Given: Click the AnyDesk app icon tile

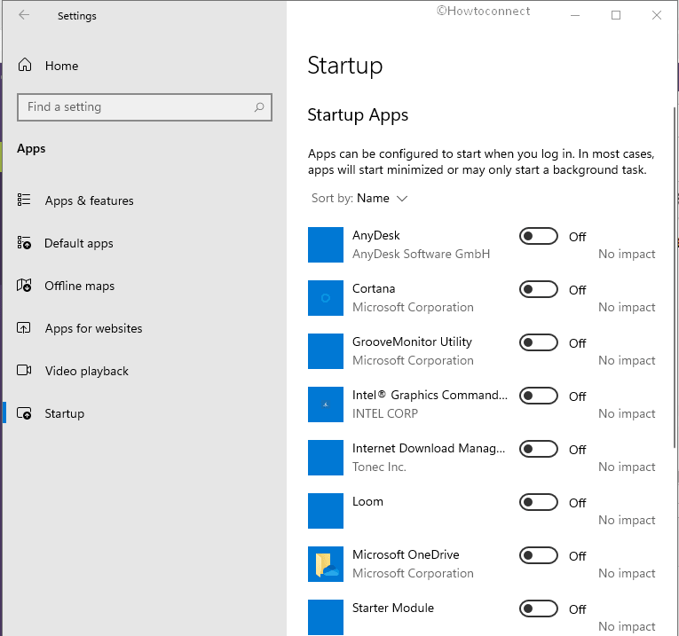Looking at the screenshot, I should click(326, 245).
